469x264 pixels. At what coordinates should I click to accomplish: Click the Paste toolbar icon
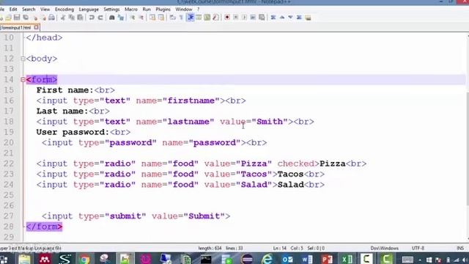80,18
